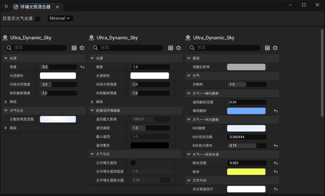Click the Unreal Engine logo icon
Viewport: 325px width, 196px height.
(6, 6)
